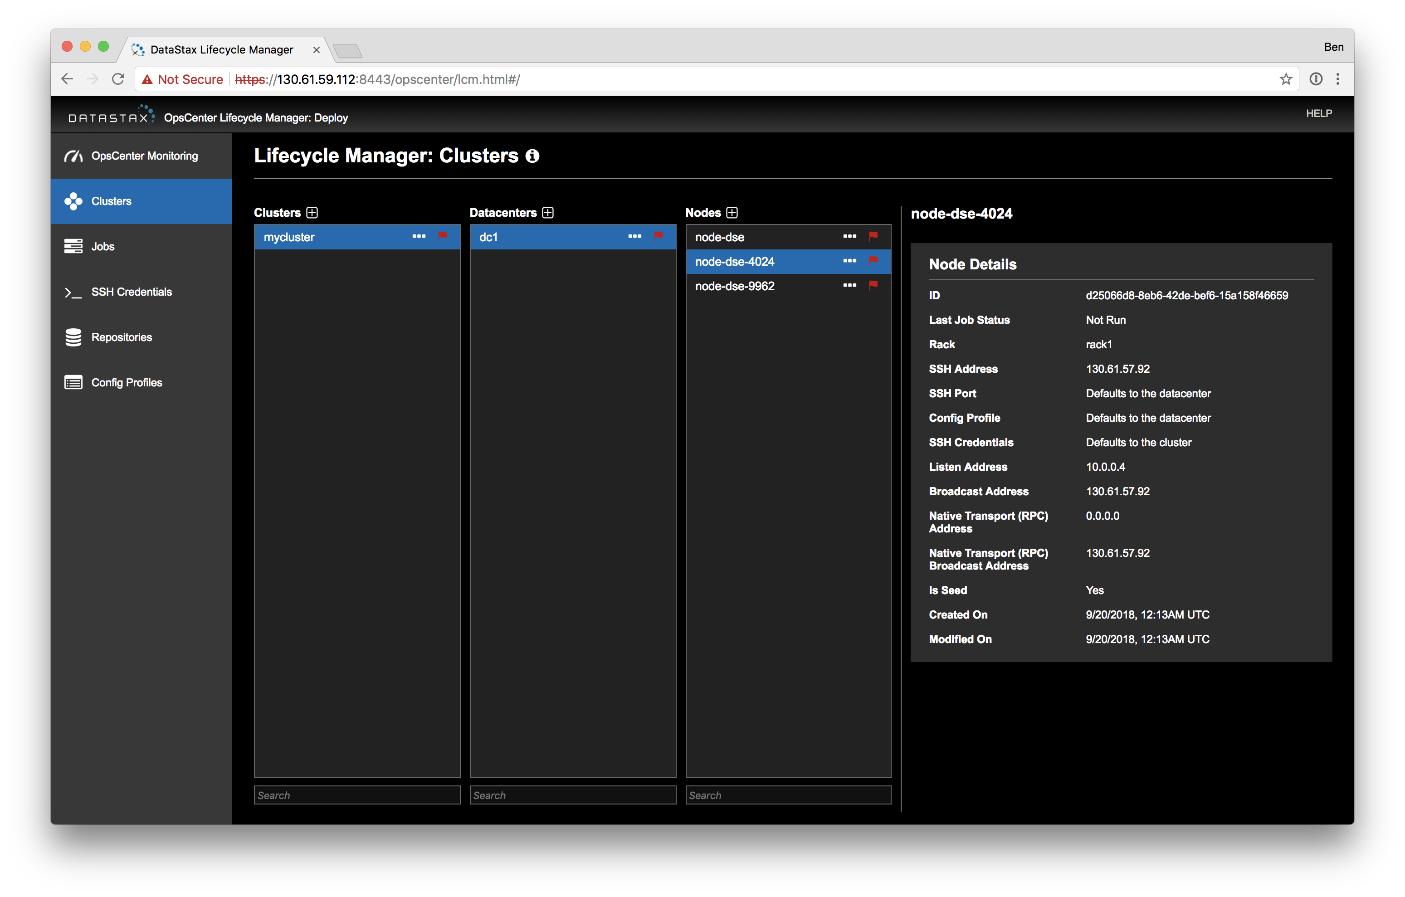Click the Nodes search field
This screenshot has height=897, width=1405.
point(788,795)
